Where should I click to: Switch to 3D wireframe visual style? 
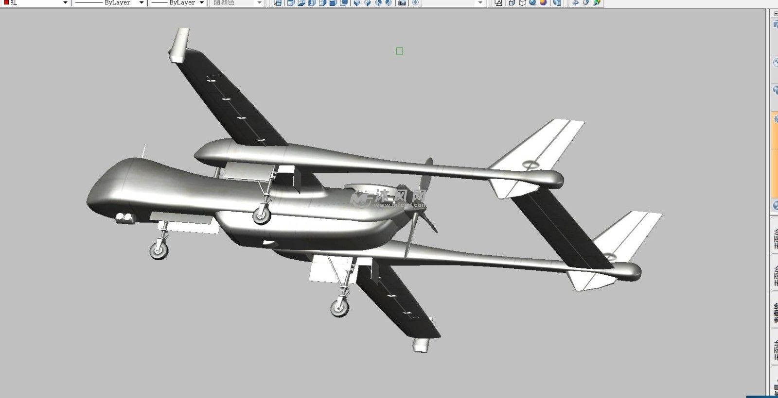click(x=512, y=3)
